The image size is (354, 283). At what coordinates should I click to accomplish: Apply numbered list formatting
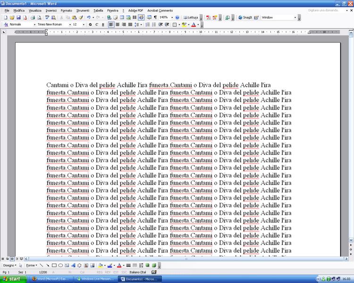(x=148, y=25)
